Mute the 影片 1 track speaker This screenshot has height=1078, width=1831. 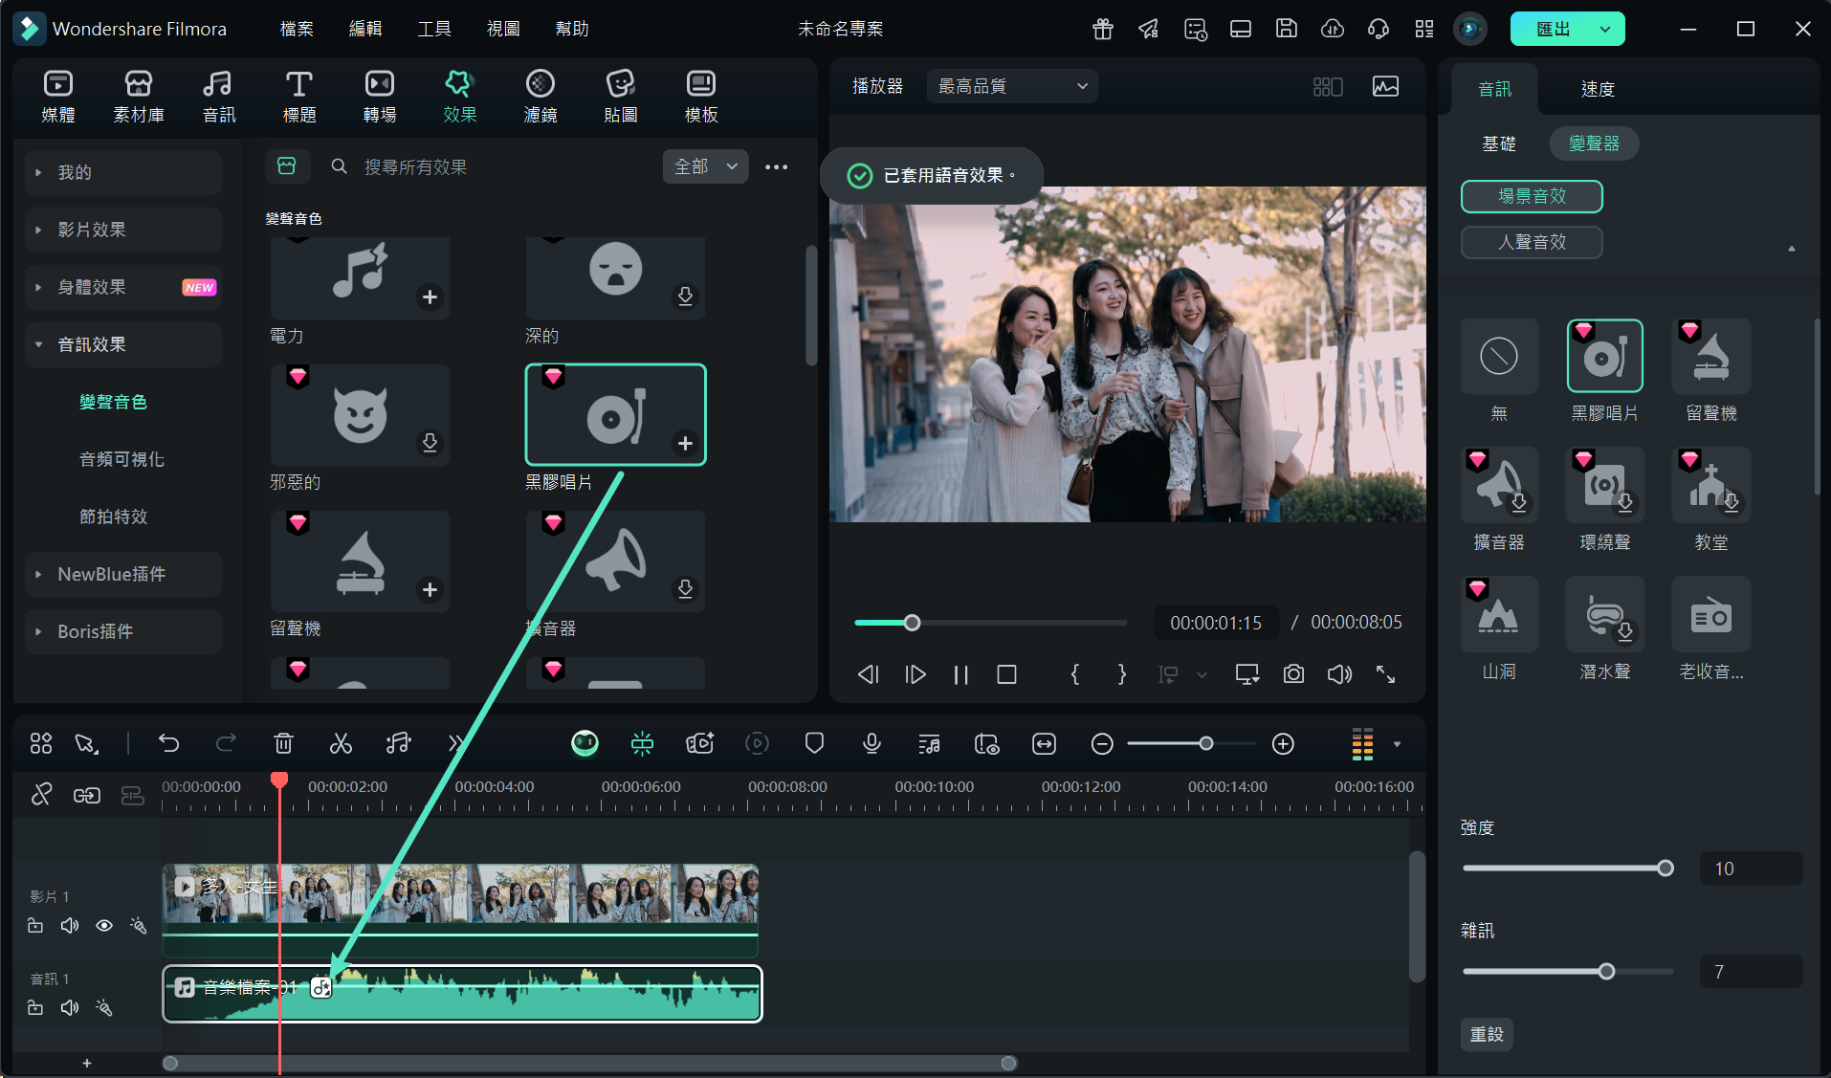(70, 925)
